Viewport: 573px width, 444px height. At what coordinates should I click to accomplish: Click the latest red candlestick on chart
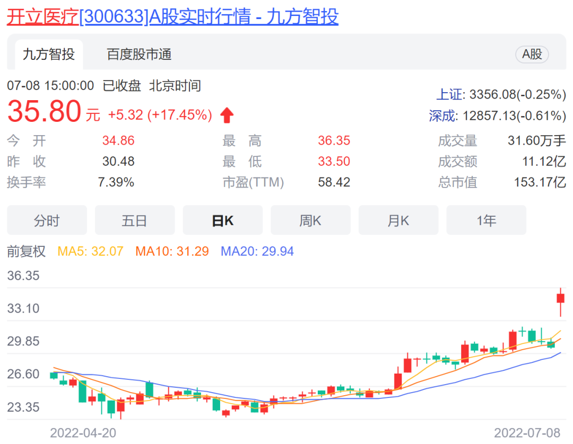click(560, 298)
